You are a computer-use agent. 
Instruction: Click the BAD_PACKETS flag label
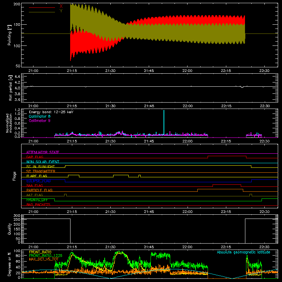(38, 204)
